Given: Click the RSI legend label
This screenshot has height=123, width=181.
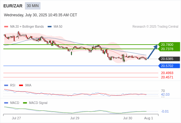Looking at the screenshot, I should pos(13,85).
